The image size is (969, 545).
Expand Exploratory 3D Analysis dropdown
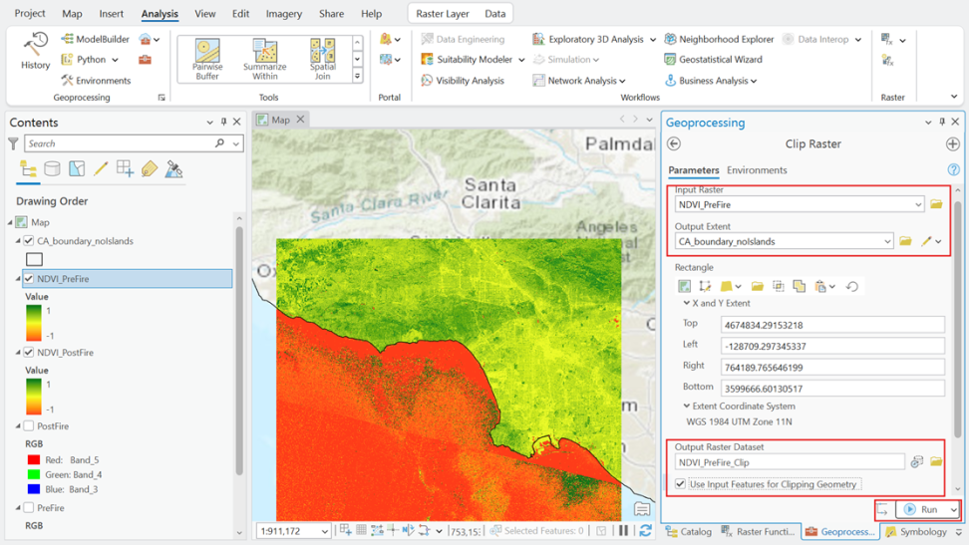pyautogui.click(x=653, y=40)
